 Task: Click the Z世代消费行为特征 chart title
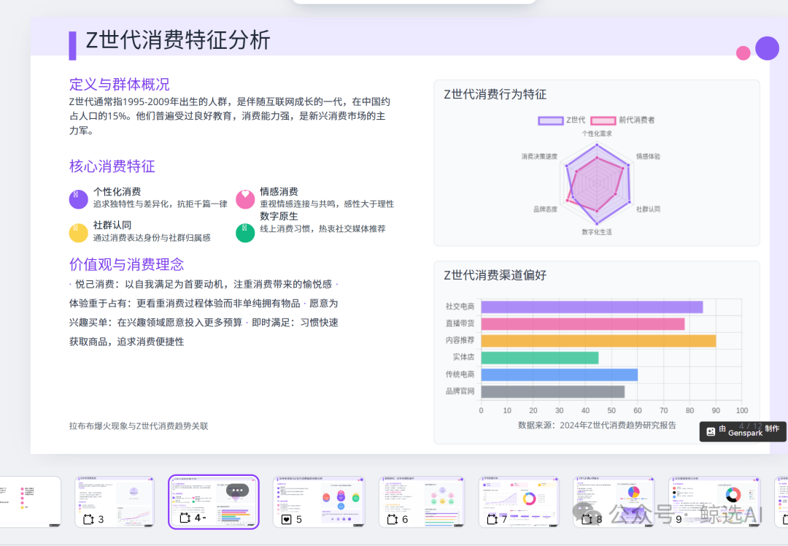tap(495, 94)
